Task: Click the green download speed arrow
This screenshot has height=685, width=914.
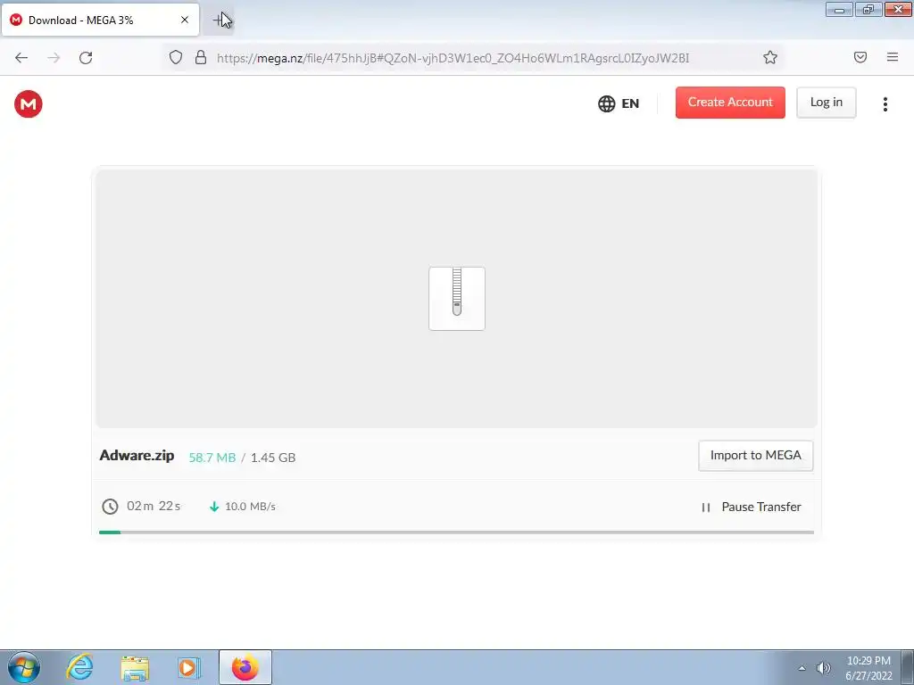Action: 214,507
